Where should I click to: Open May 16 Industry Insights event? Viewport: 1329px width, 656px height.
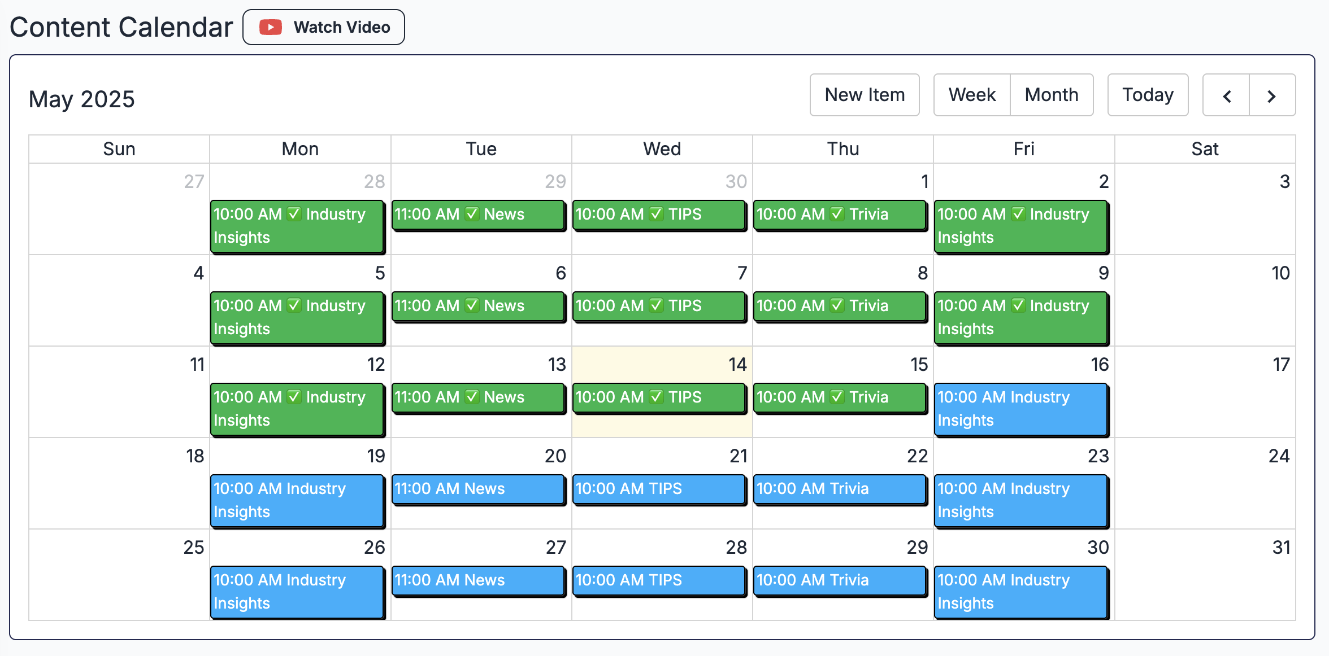coord(1020,408)
